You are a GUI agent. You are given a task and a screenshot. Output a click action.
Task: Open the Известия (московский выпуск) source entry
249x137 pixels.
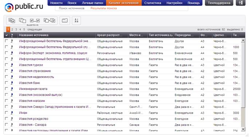tap(41, 95)
